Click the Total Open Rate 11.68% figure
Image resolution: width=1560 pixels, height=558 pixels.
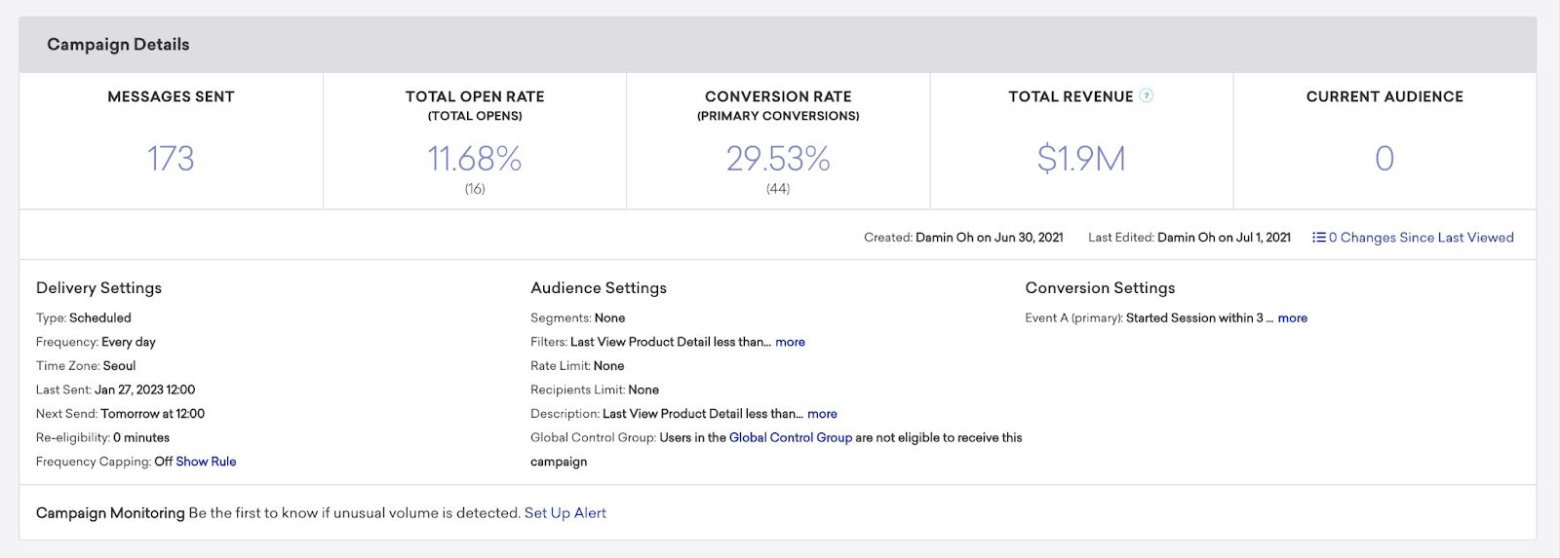pos(475,159)
